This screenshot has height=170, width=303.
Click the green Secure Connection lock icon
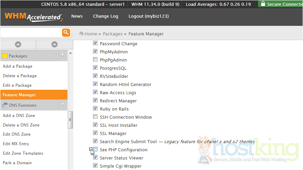[262, 4]
